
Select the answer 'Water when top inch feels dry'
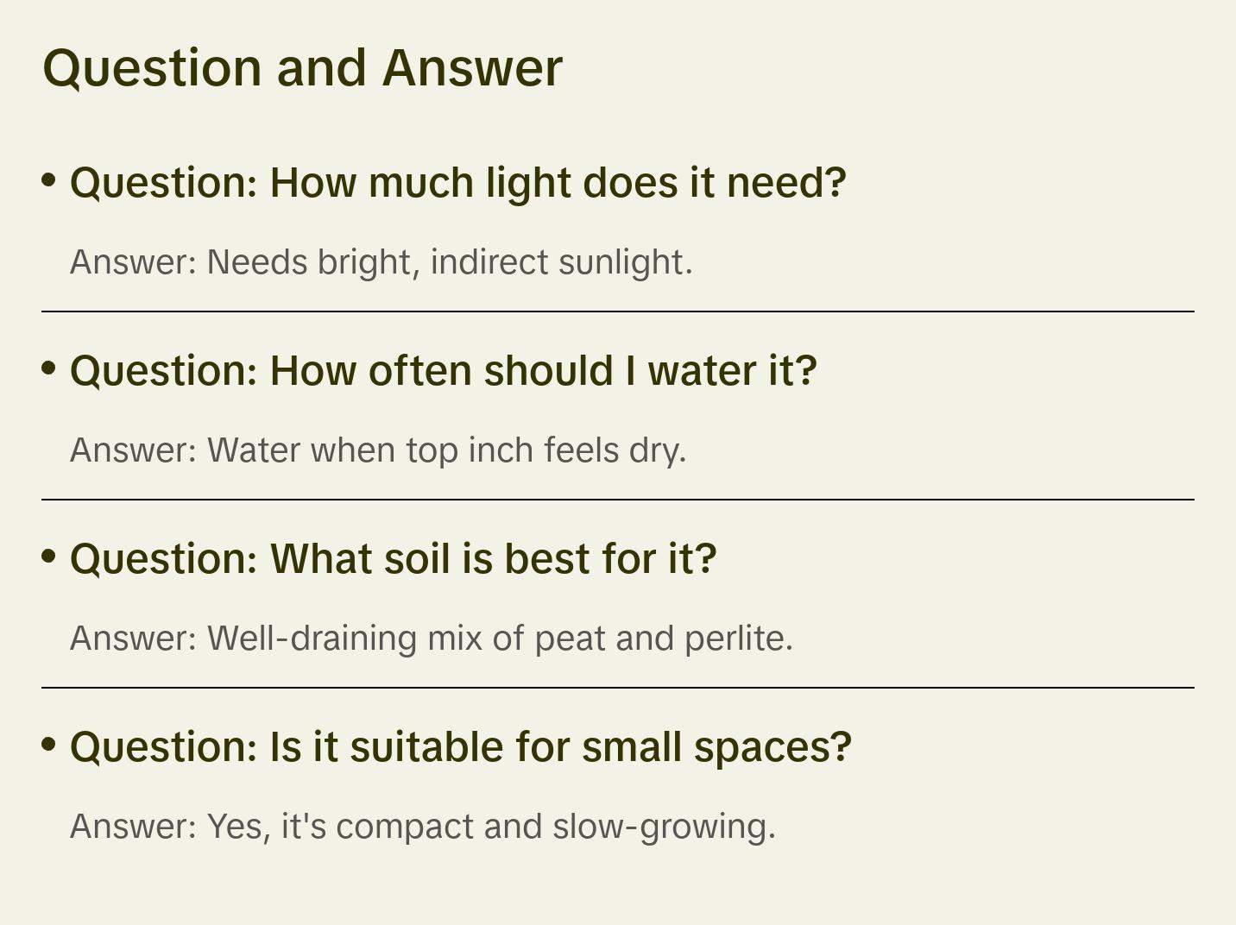coord(377,450)
